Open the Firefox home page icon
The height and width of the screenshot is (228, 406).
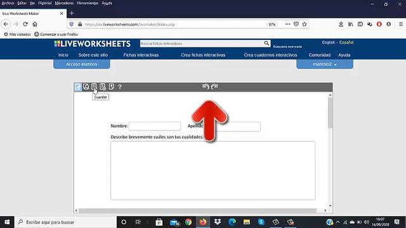tap(35, 24)
